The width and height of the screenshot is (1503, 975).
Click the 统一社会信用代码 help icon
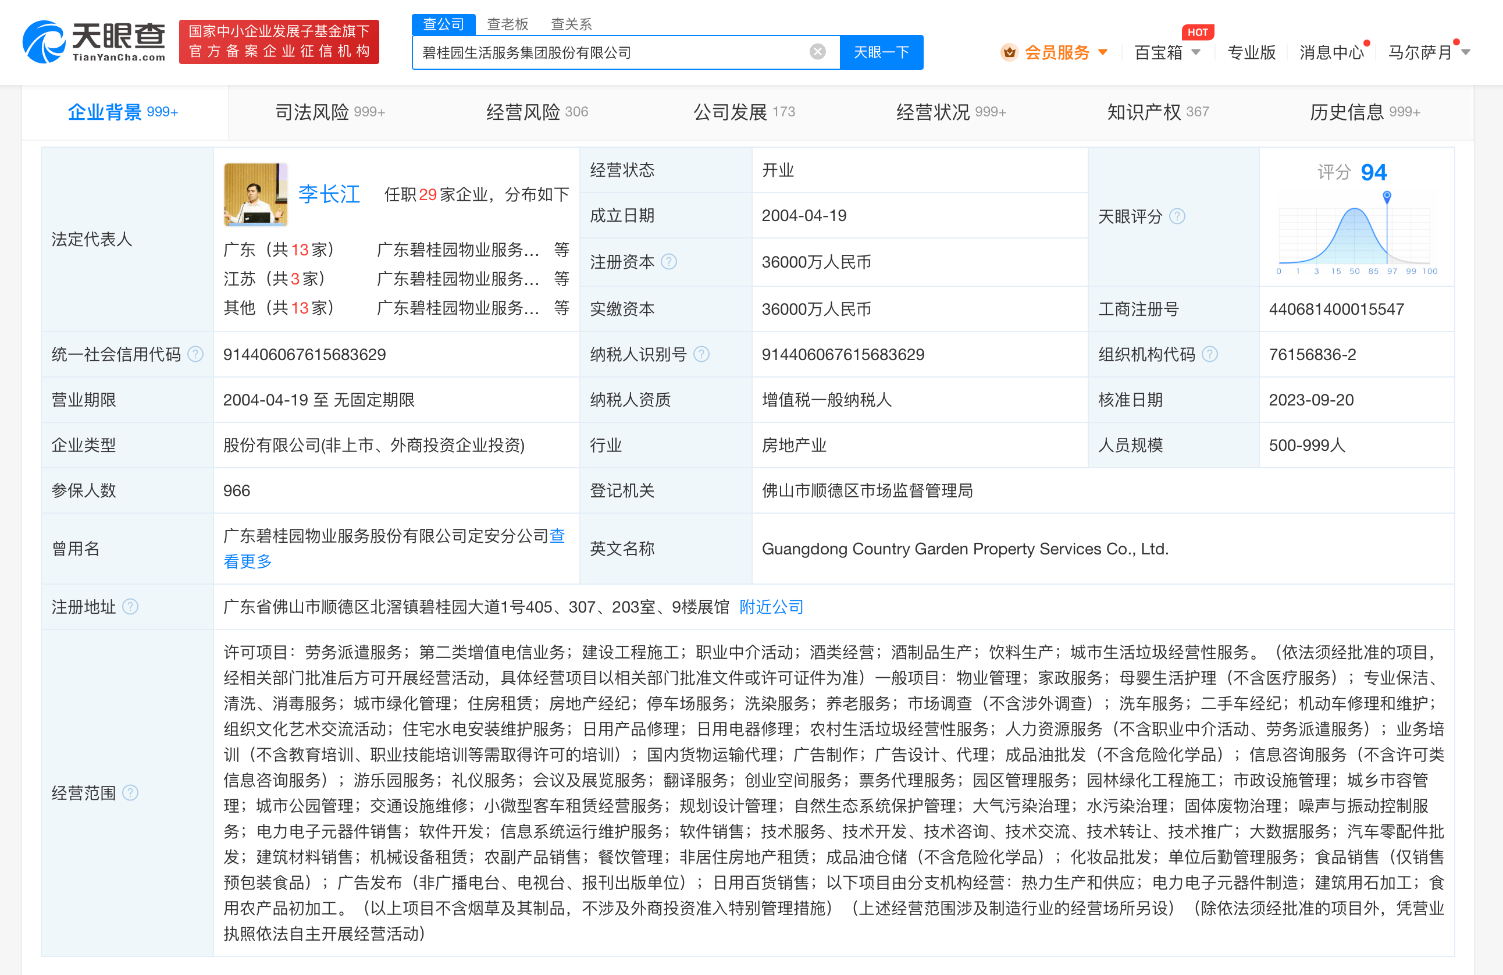click(196, 354)
